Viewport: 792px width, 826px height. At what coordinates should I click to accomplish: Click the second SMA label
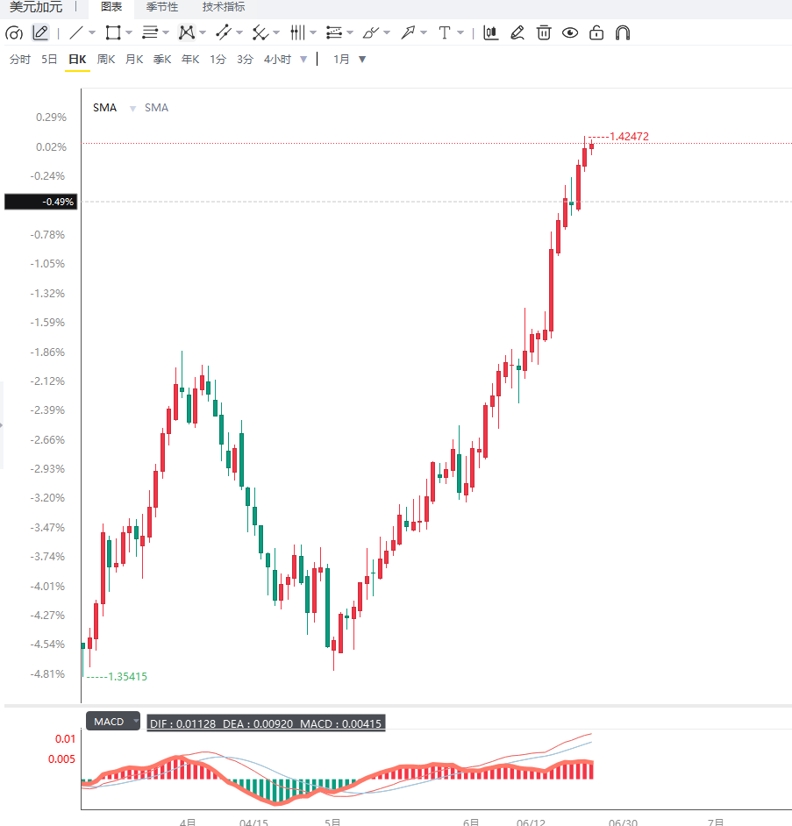point(156,108)
